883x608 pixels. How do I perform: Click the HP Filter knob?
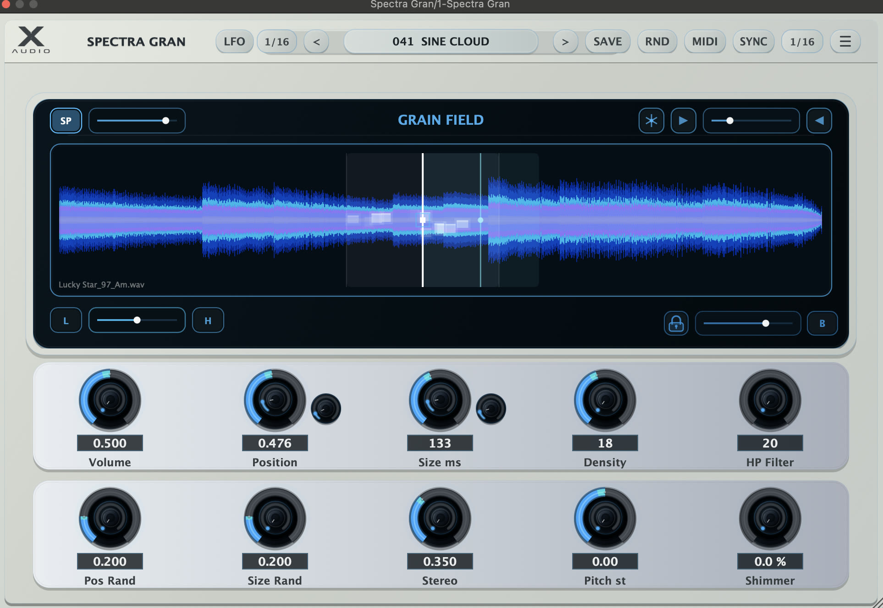tap(770, 400)
